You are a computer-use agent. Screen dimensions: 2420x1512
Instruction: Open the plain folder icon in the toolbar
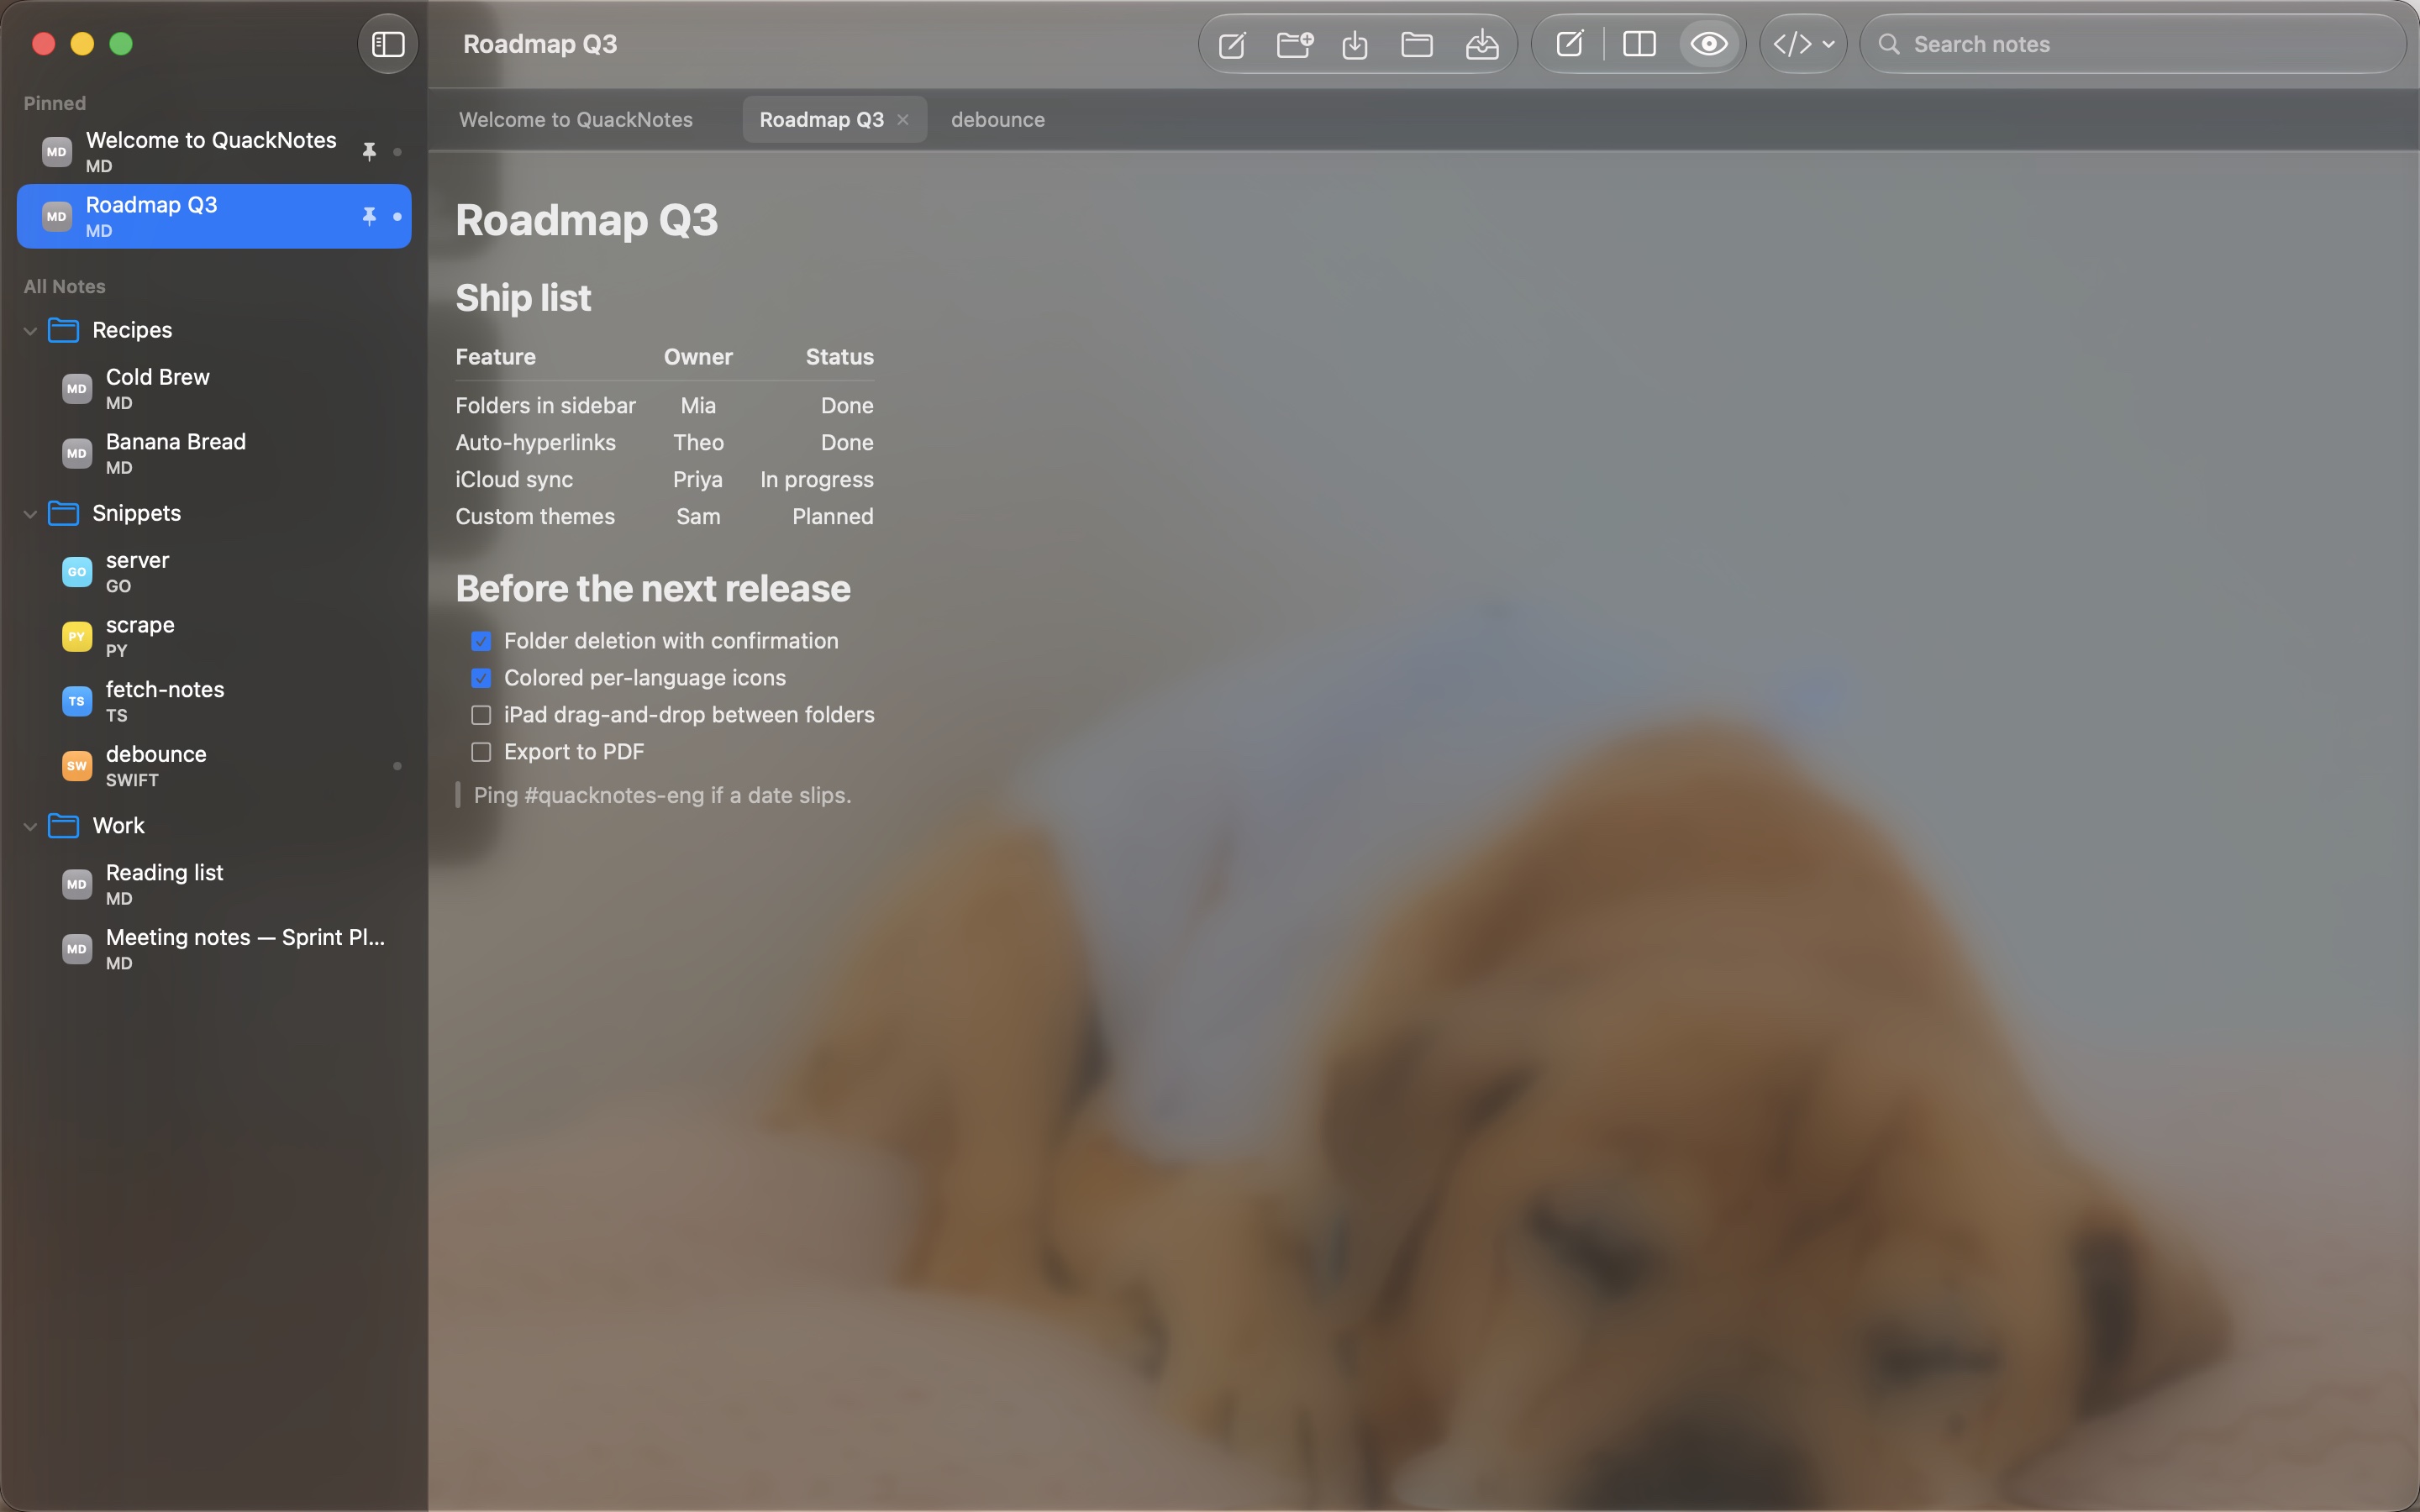[1417, 45]
